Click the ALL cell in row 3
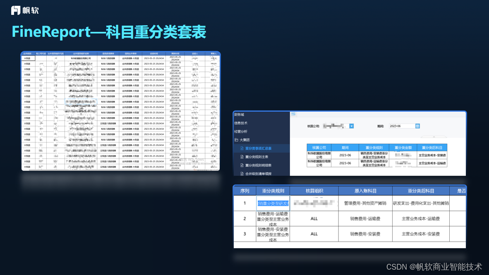489x275 pixels. coord(314,234)
